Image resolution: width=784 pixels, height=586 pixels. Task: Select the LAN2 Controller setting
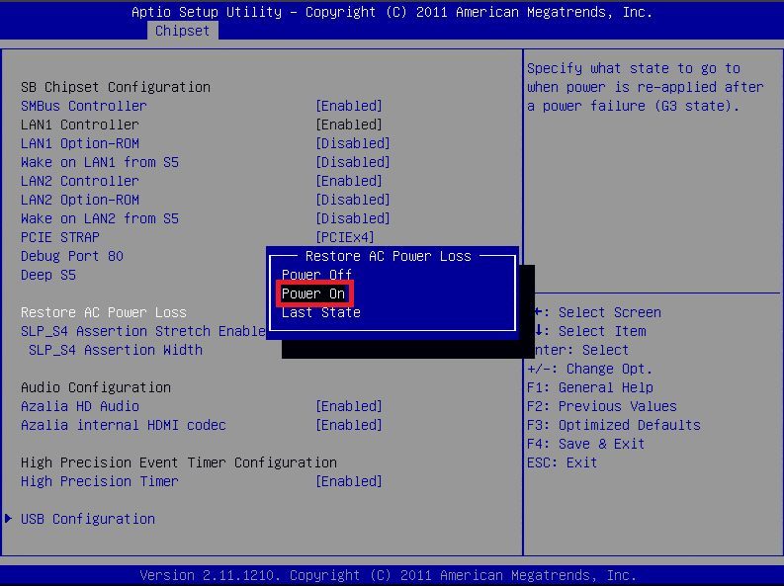79,182
